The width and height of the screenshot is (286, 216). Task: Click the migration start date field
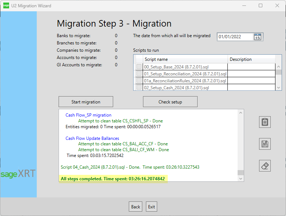pos(235,37)
